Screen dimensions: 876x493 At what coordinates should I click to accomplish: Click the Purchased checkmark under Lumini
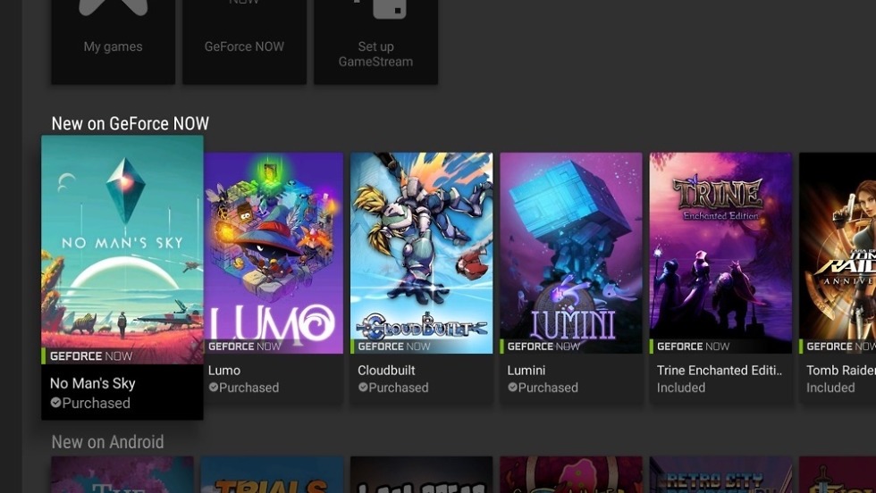[x=512, y=387]
